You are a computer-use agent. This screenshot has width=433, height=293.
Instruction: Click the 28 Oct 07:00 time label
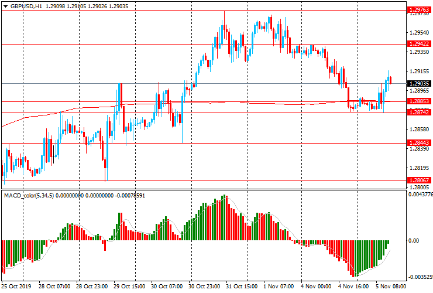pyautogui.click(x=55, y=287)
